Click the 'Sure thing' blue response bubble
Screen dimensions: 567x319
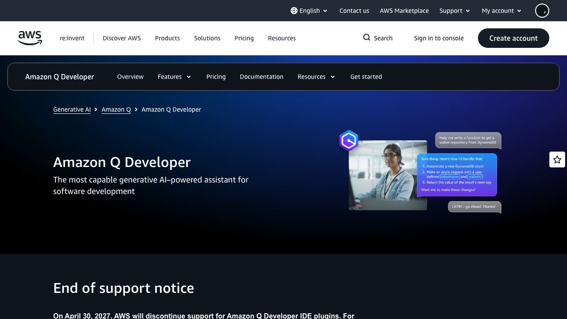click(457, 175)
